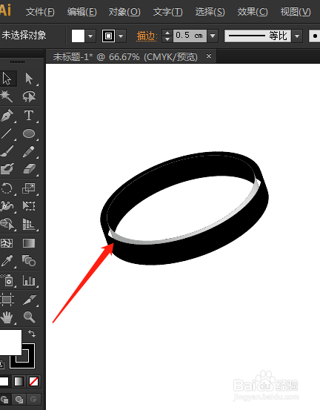
Task: Select the Line Segment tool
Action: [7, 133]
